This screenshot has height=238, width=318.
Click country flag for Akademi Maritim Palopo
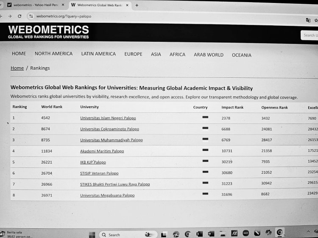[x=205, y=150]
